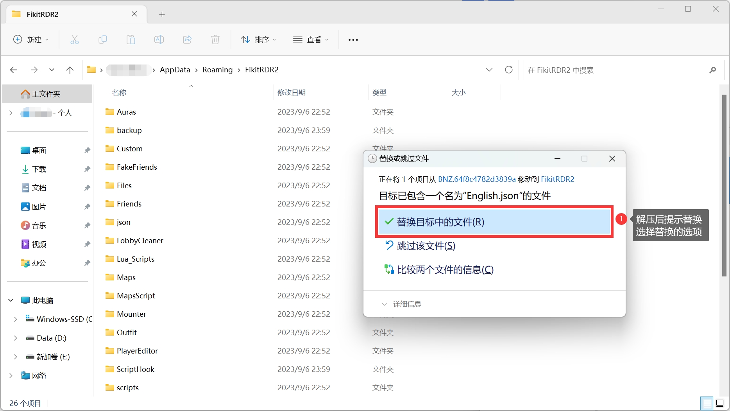730x411 pixels.
Task: Expand the 详细信息 details section
Action: click(x=401, y=304)
